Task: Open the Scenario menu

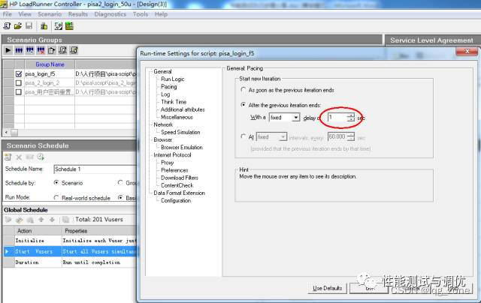Action: pyautogui.click(x=50, y=14)
